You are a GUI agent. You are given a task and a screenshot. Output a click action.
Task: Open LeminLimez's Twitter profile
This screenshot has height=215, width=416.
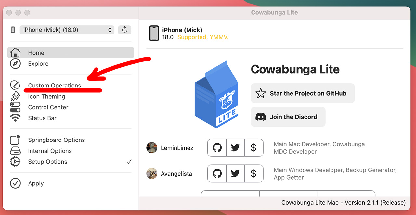tap(235, 148)
